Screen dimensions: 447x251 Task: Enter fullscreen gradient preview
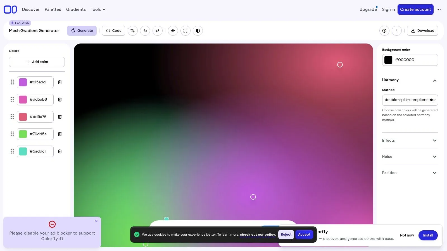(185, 31)
